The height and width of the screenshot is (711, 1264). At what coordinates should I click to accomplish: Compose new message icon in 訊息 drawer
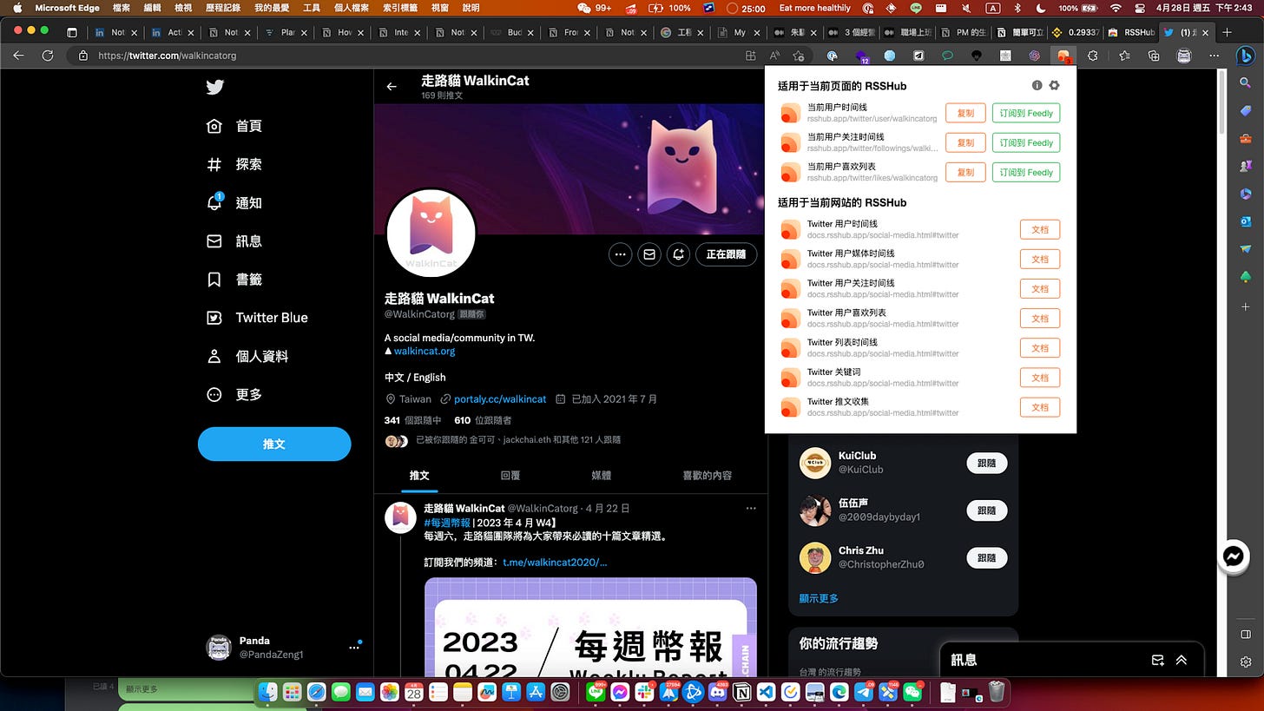[1157, 660]
